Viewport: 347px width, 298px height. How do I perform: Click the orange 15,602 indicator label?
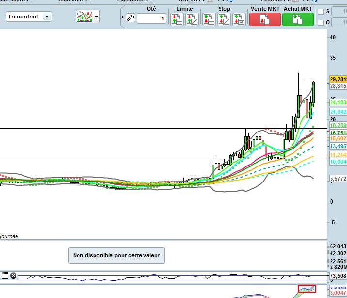pos(338,138)
